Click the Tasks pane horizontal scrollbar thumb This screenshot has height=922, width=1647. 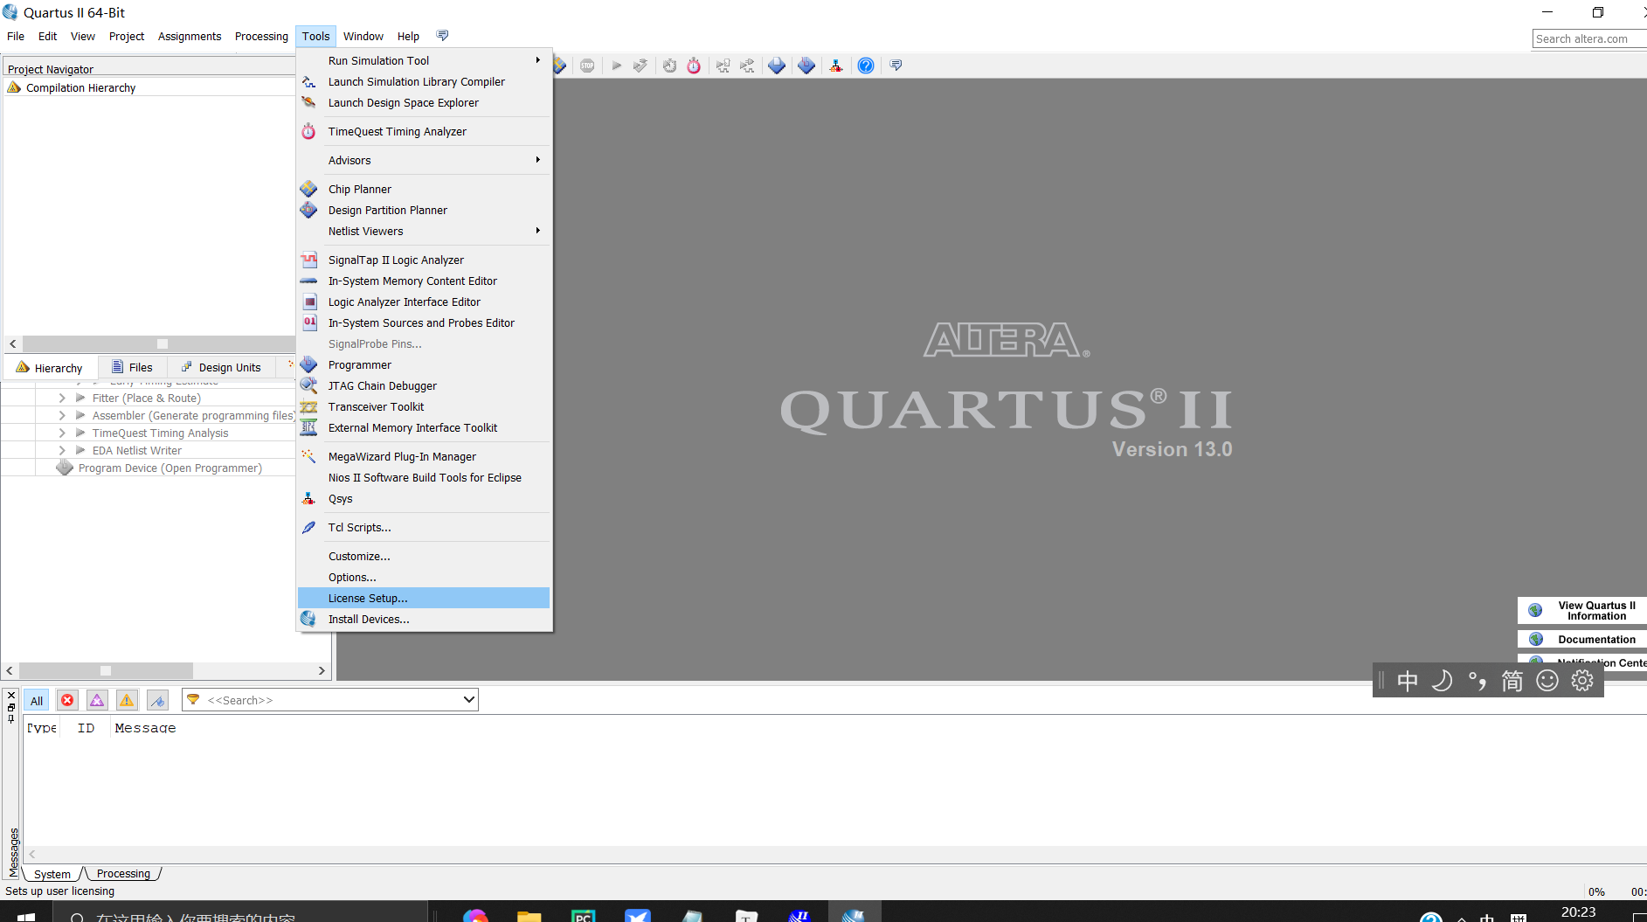pyautogui.click(x=106, y=671)
